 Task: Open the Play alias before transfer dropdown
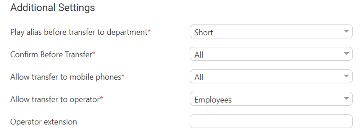(x=271, y=32)
